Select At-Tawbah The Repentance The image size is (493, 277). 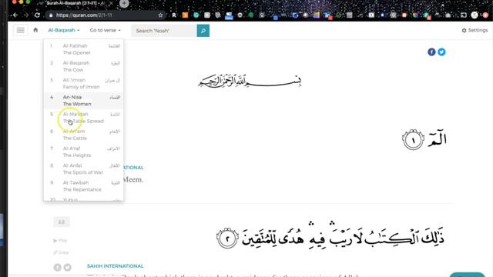(x=83, y=186)
